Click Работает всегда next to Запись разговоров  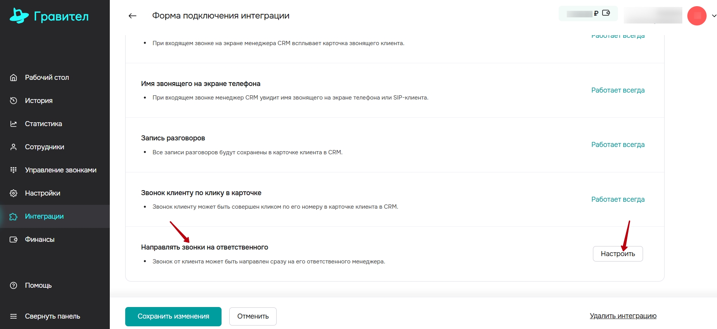click(618, 145)
